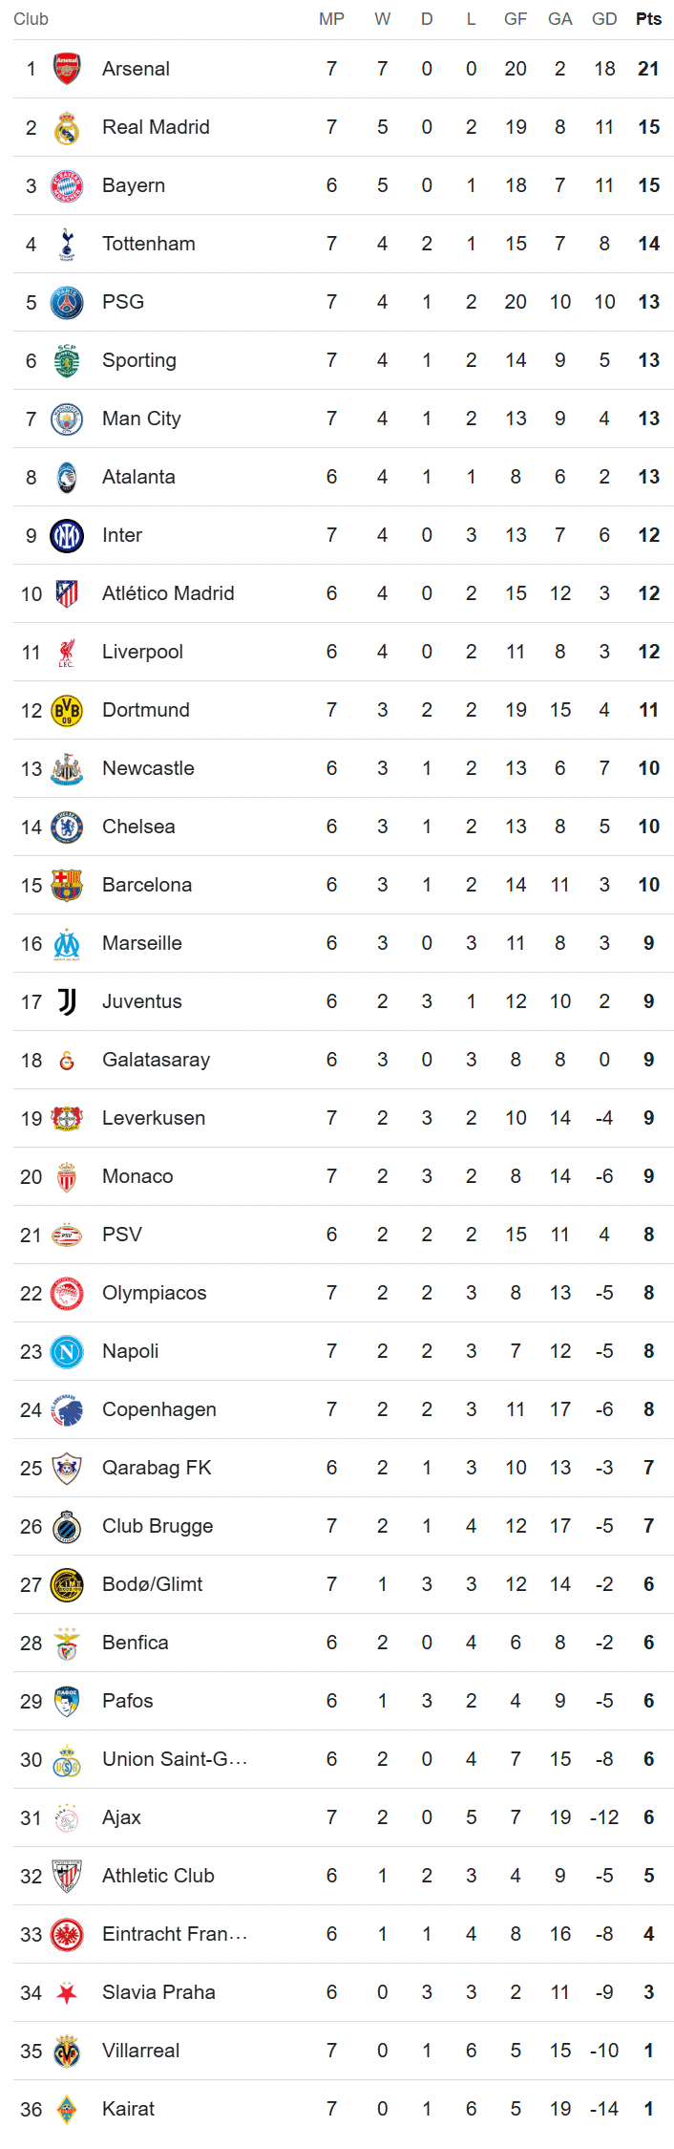Select the Atlético Madrid team name

pyautogui.click(x=168, y=593)
